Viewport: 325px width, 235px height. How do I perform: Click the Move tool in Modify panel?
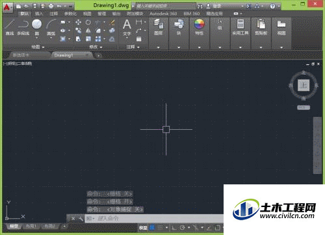78,22
